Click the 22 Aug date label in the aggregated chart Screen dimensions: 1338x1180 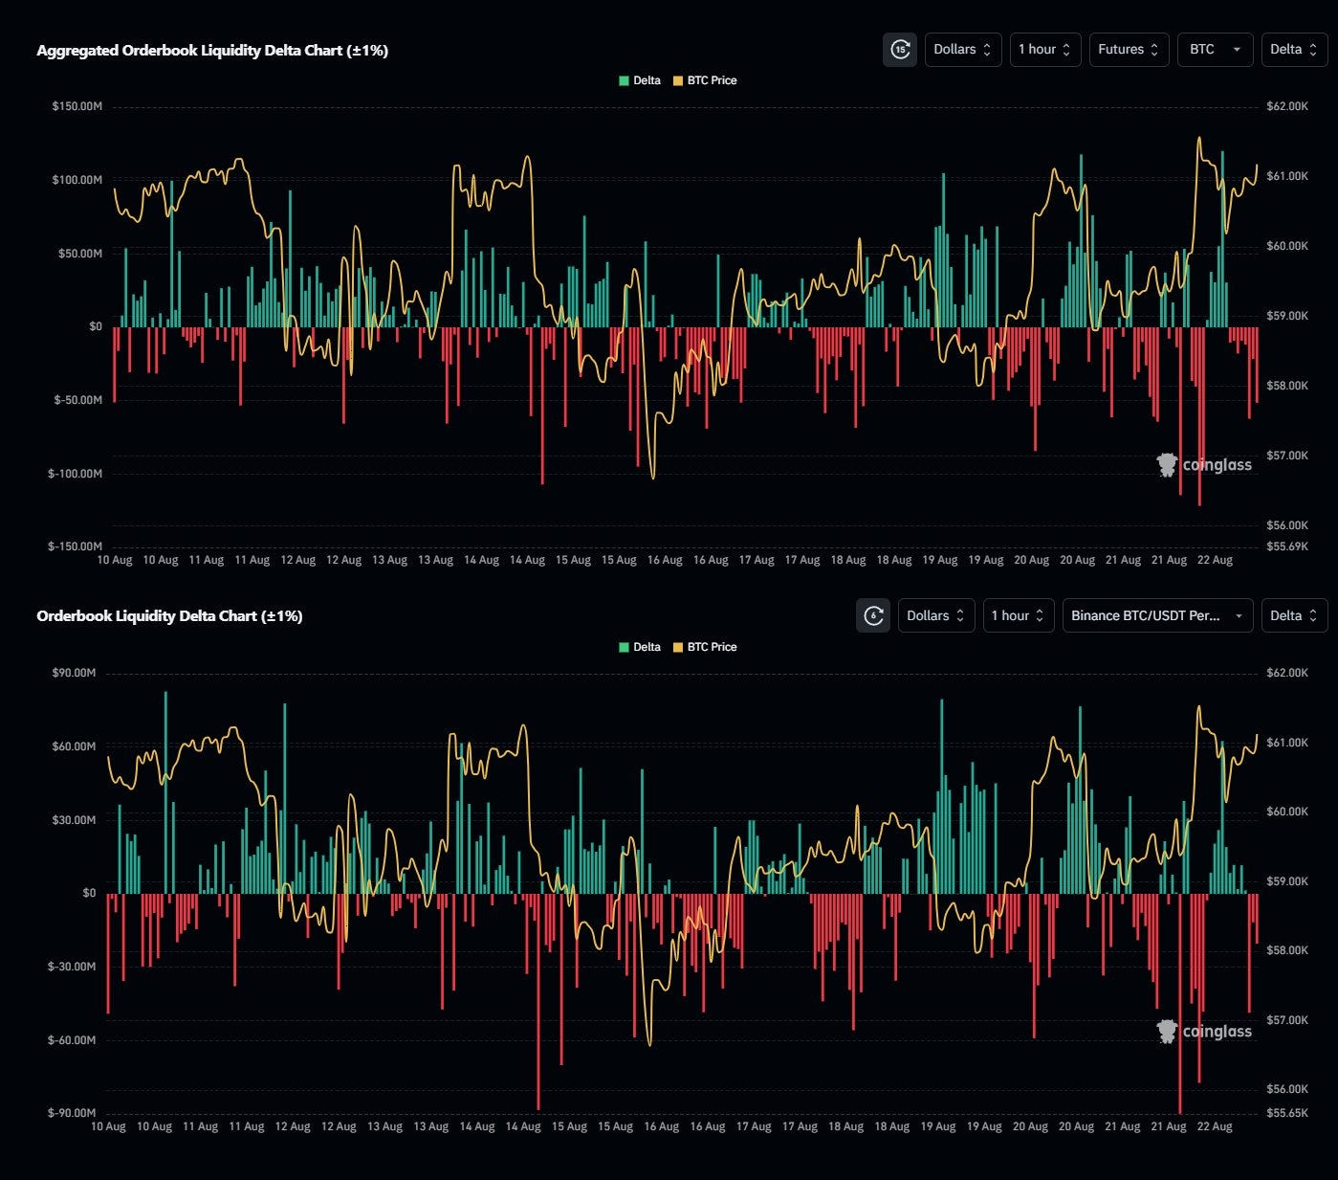pyautogui.click(x=1215, y=560)
